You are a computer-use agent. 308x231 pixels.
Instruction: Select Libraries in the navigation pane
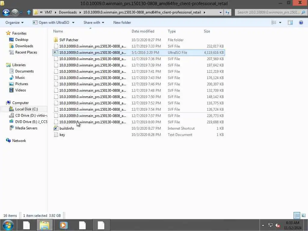pyautogui.click(x=19, y=65)
